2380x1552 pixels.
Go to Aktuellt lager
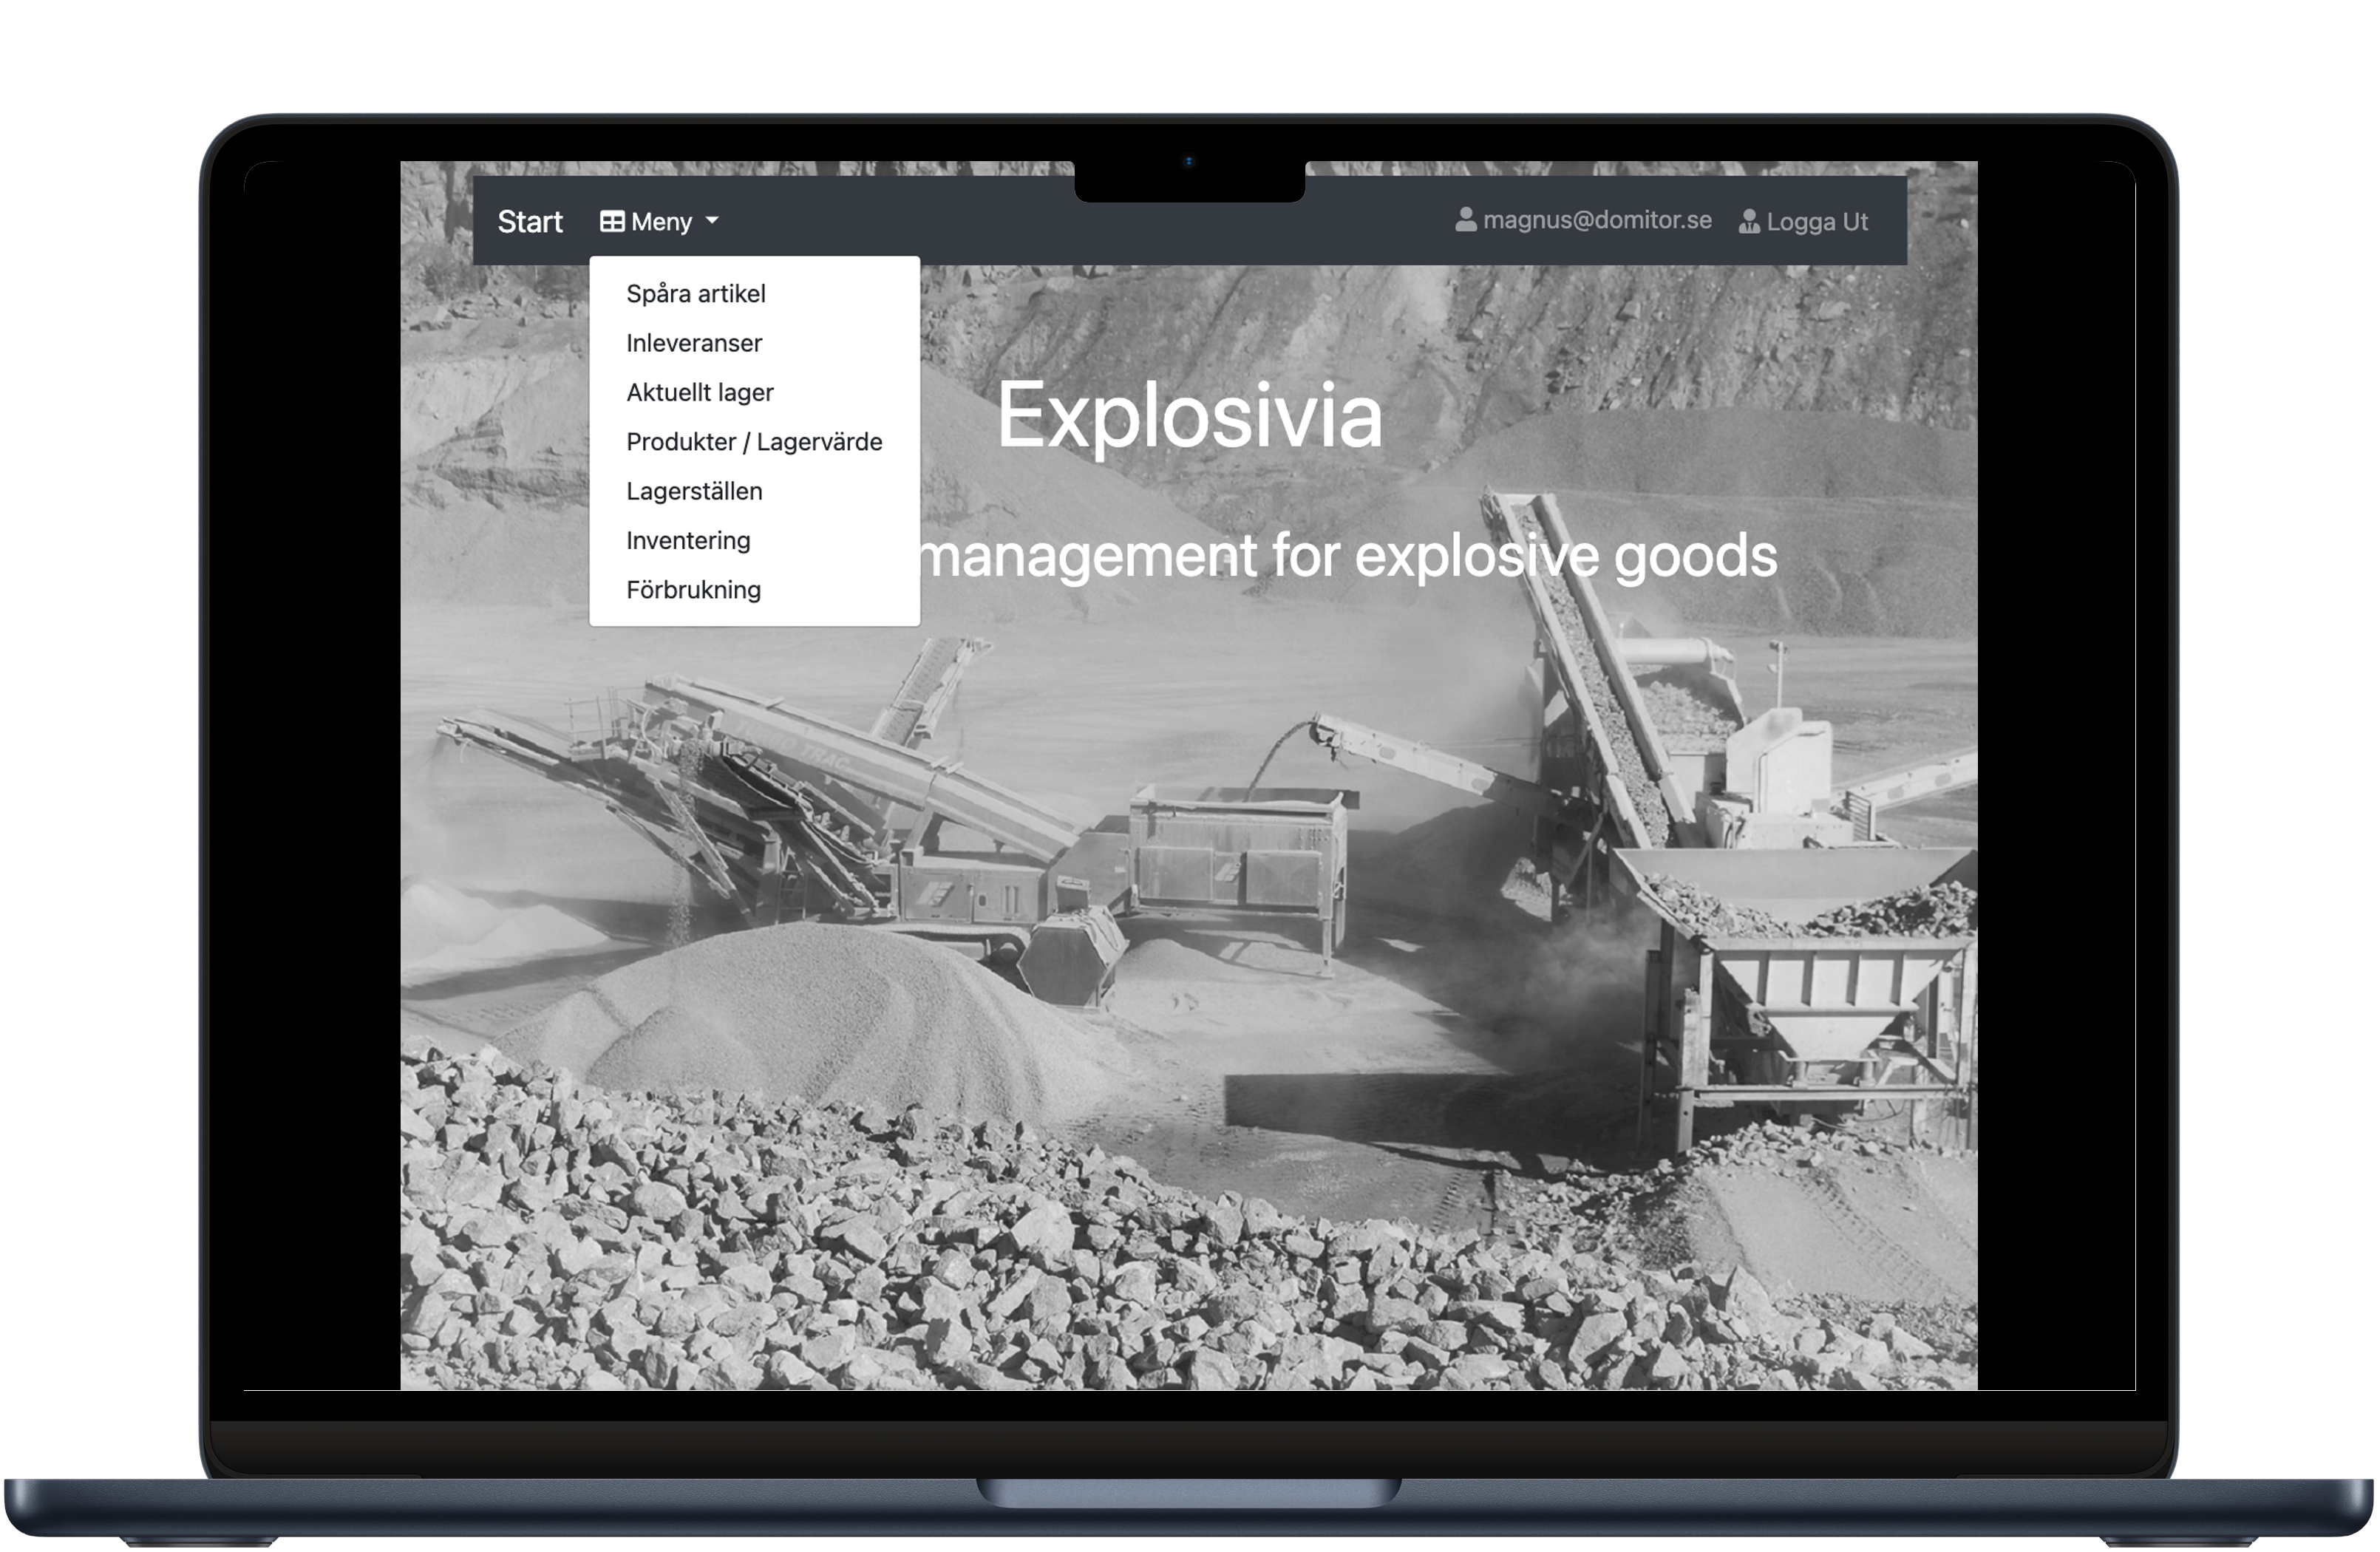[700, 392]
